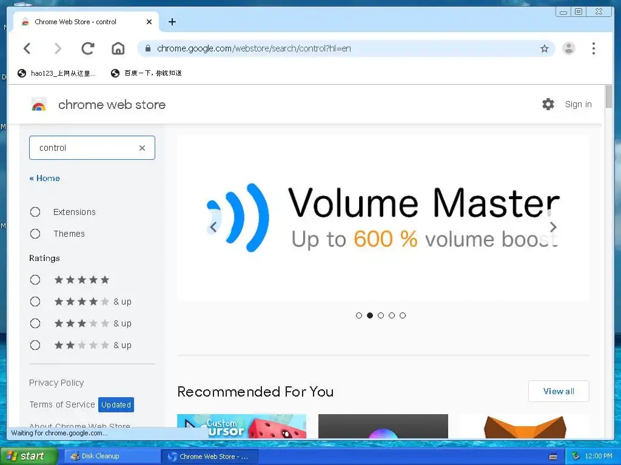Filter by two stars & up
621x465 pixels.
(35, 345)
